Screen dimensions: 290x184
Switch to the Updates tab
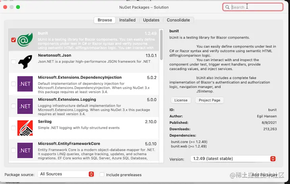point(151,20)
